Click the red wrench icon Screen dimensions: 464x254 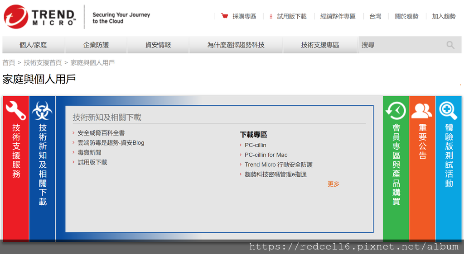point(16,110)
